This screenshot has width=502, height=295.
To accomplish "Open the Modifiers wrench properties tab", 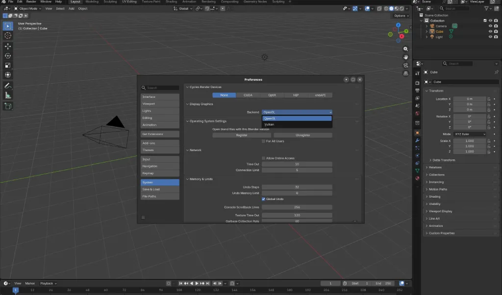I will (417, 140).
